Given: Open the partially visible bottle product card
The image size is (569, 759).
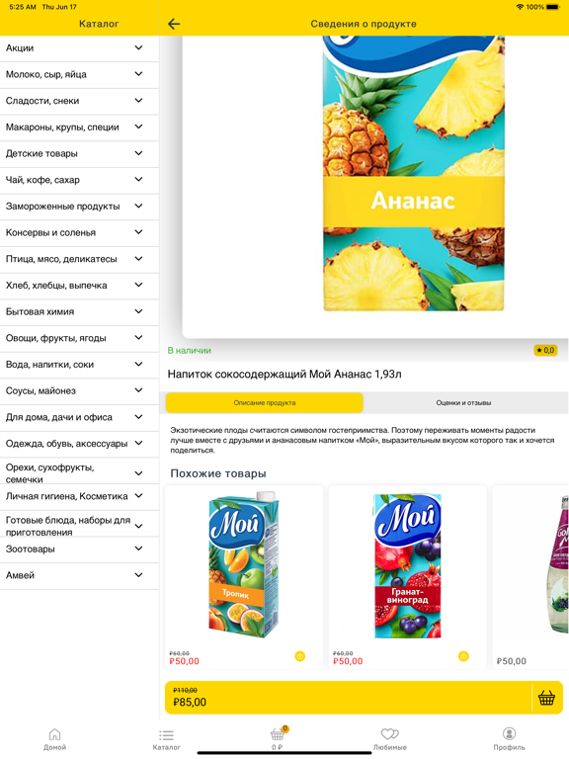Looking at the screenshot, I should click(x=530, y=577).
